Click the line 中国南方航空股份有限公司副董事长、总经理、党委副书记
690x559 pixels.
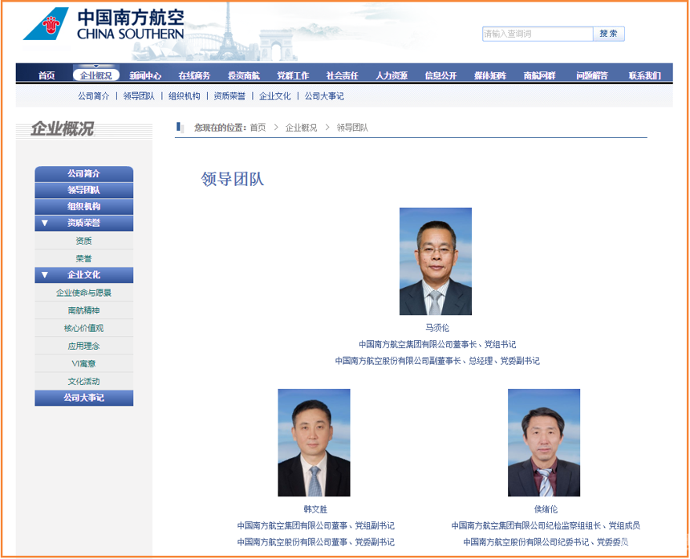point(437,361)
